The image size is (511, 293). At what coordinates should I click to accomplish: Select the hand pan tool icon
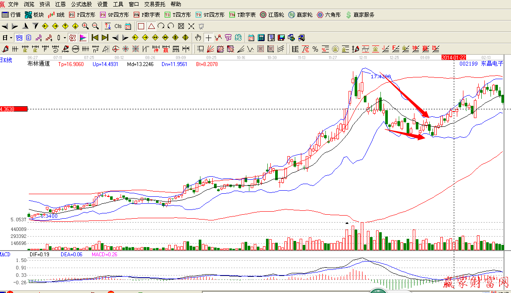pos(199,37)
